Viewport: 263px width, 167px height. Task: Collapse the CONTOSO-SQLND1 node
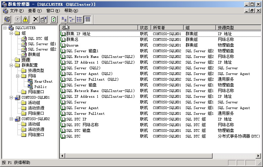[11, 97]
